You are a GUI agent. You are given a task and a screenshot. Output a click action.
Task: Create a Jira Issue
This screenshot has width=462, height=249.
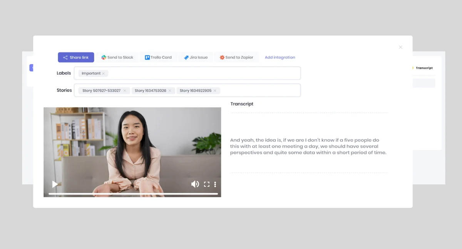(x=196, y=57)
